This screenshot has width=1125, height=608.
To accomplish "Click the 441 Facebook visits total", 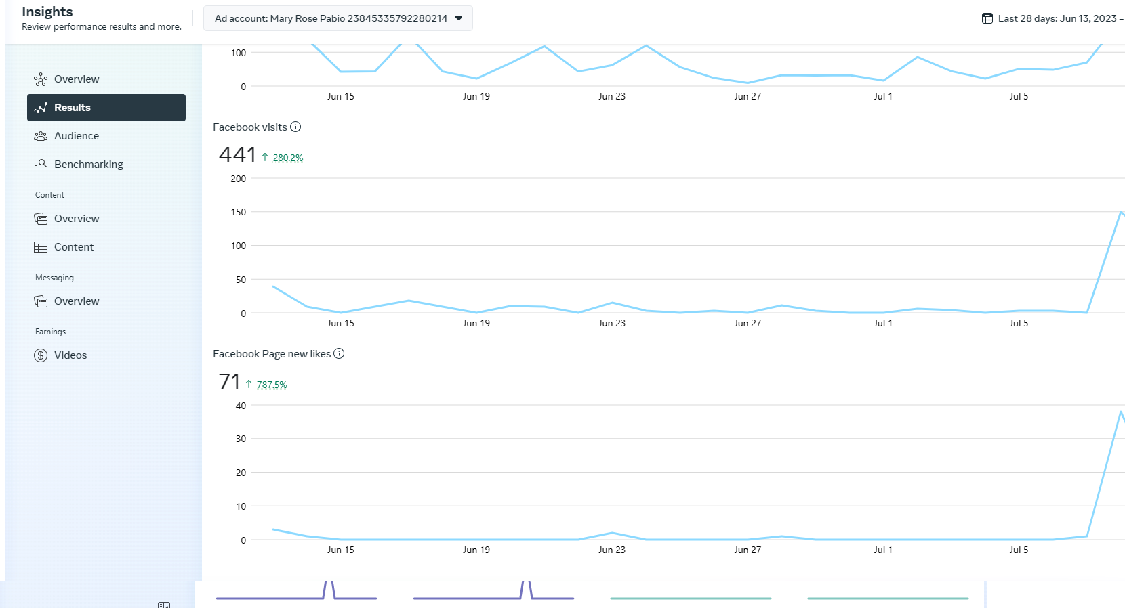I will click(x=237, y=155).
